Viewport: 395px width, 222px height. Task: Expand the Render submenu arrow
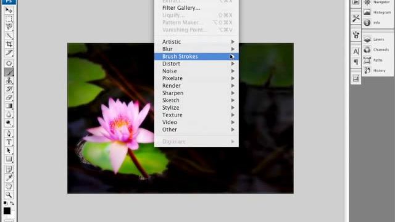[233, 86]
